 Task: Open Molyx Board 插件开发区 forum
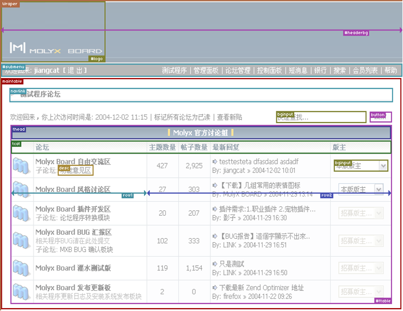[73, 209]
